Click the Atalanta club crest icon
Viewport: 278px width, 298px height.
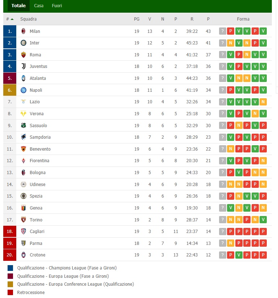[23, 78]
